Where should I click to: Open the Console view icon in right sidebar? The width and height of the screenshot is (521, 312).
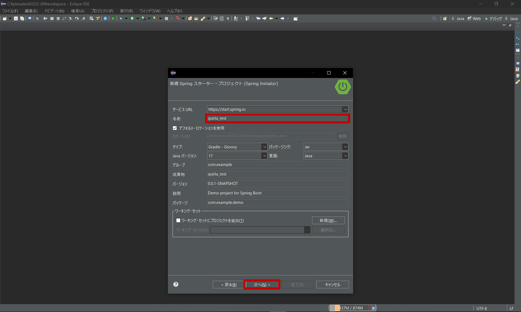point(518,63)
